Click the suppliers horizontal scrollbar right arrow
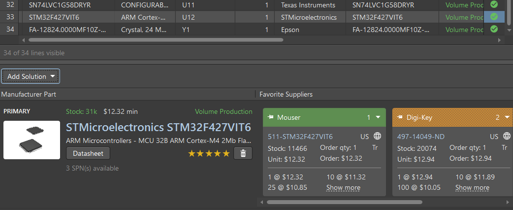Viewport: 513px width, 210px height. [x=509, y=202]
